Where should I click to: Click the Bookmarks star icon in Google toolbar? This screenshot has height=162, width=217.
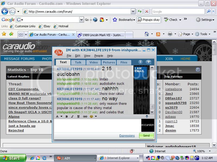[115, 20]
